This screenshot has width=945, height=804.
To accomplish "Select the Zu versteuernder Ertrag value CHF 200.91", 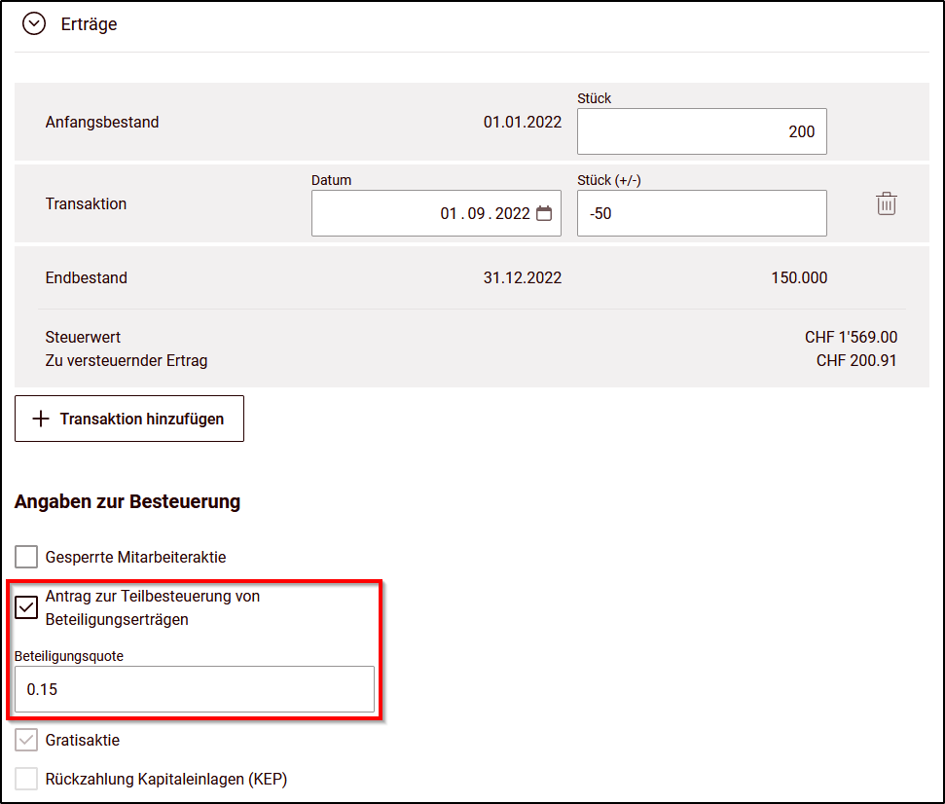I will (860, 359).
